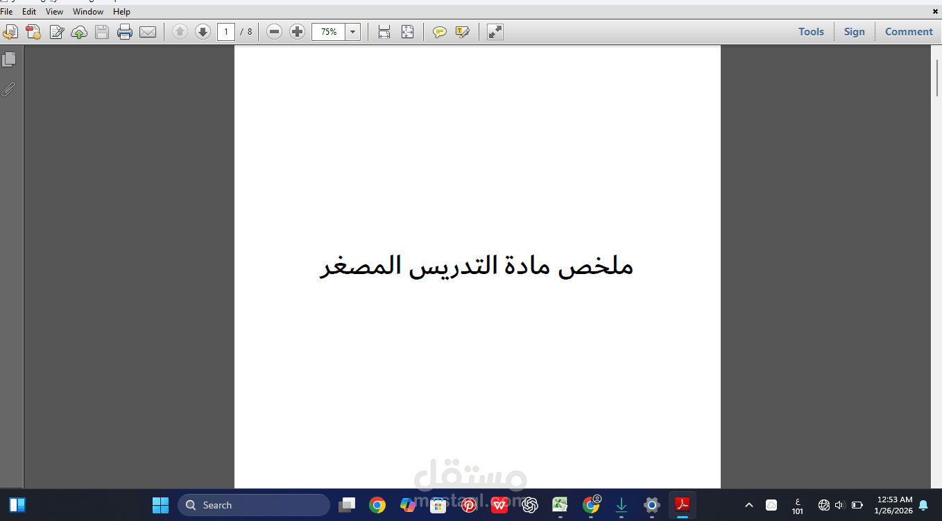Switch to read mode with expand icon

point(495,32)
